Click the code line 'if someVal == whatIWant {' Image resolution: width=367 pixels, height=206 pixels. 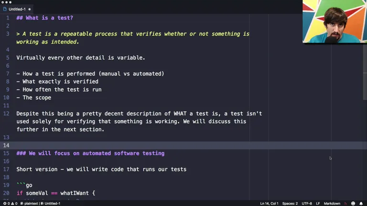56,193
